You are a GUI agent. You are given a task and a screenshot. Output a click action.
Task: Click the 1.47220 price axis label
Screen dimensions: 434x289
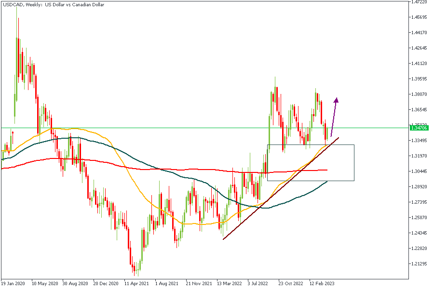click(x=418, y=2)
